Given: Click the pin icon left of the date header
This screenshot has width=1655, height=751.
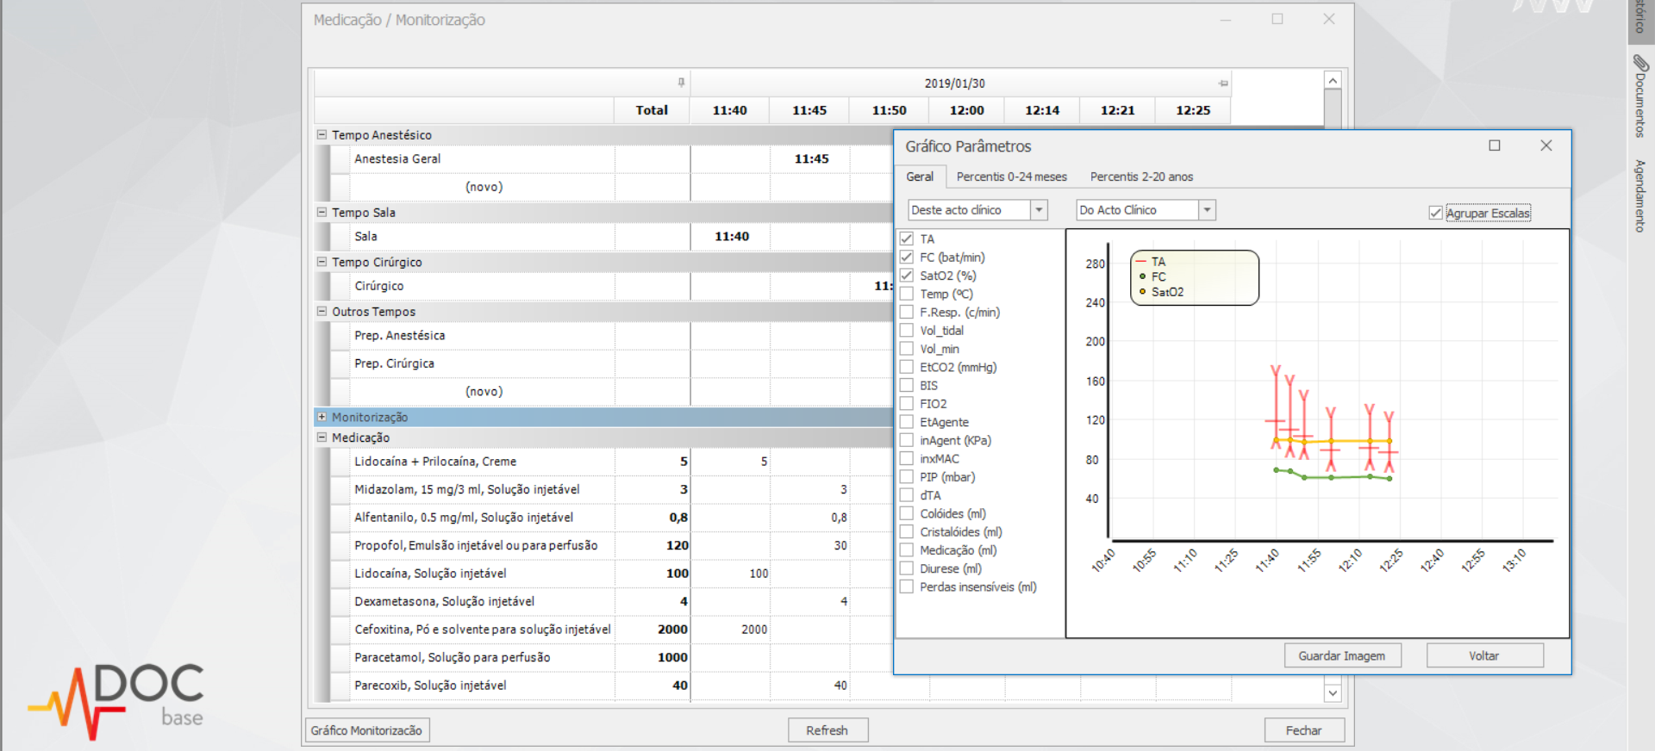Looking at the screenshot, I should click(x=681, y=83).
